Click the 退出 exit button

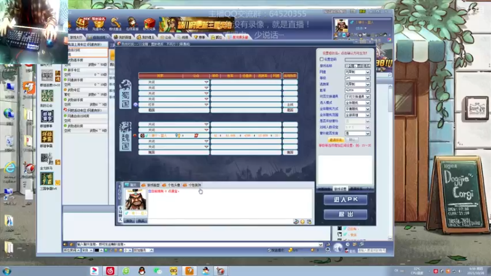[346, 214]
